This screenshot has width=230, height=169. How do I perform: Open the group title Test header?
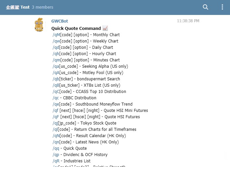[18, 7]
